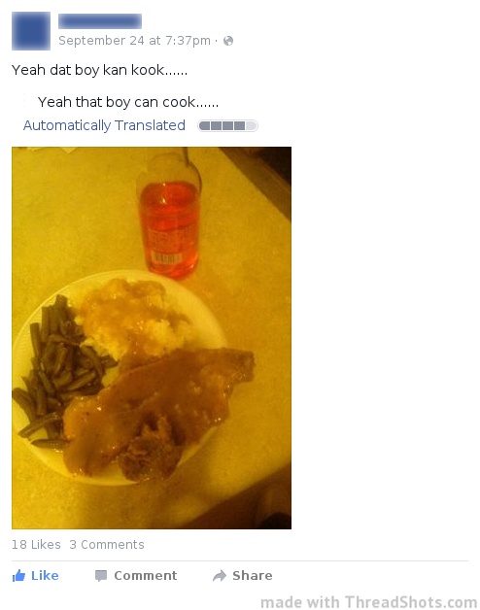Open the blurred profile picture

click(31, 31)
